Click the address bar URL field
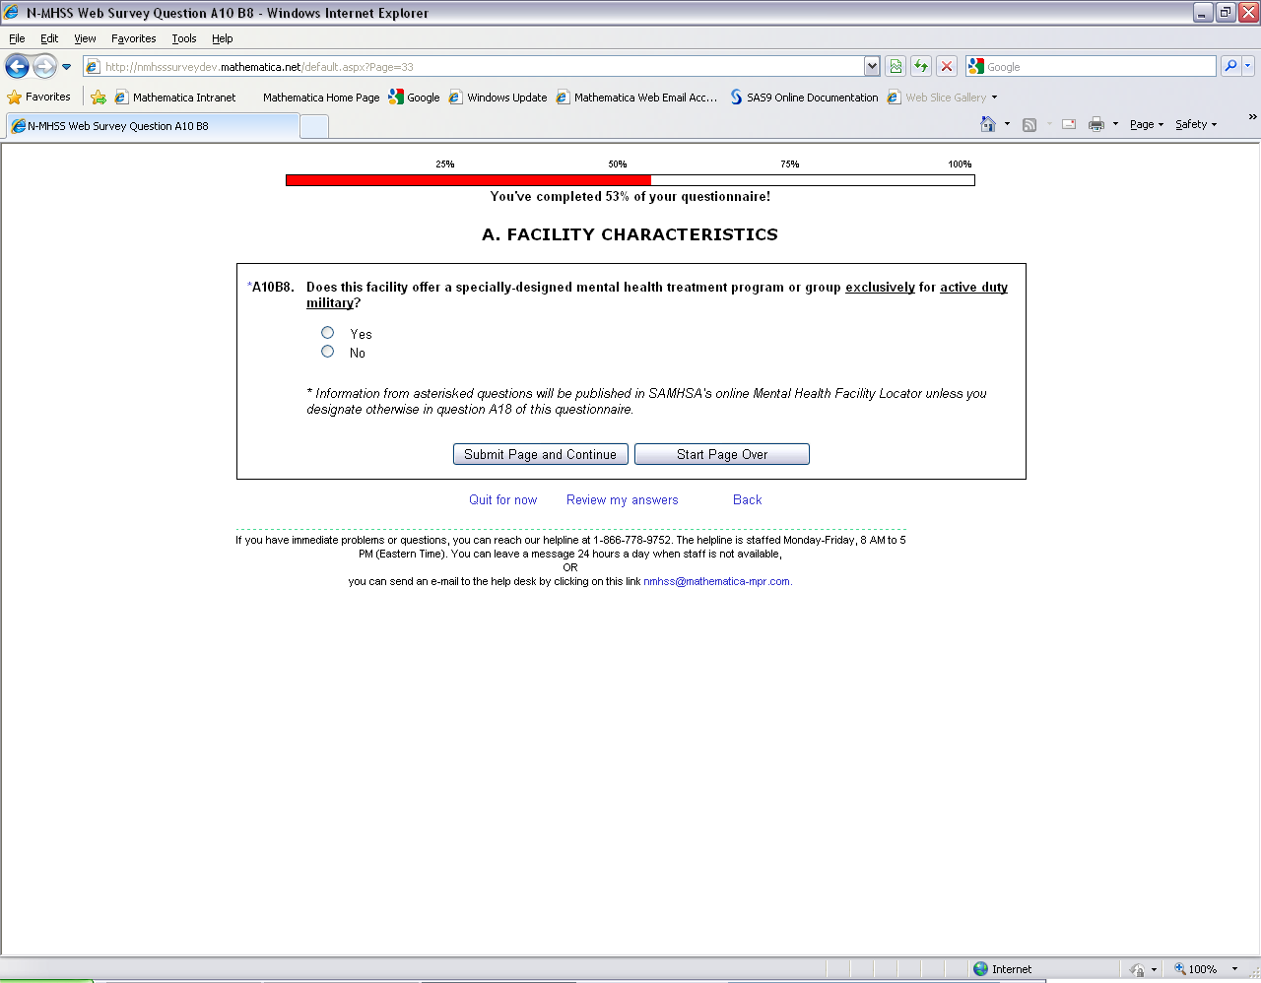This screenshot has height=983, width=1261. [473, 66]
